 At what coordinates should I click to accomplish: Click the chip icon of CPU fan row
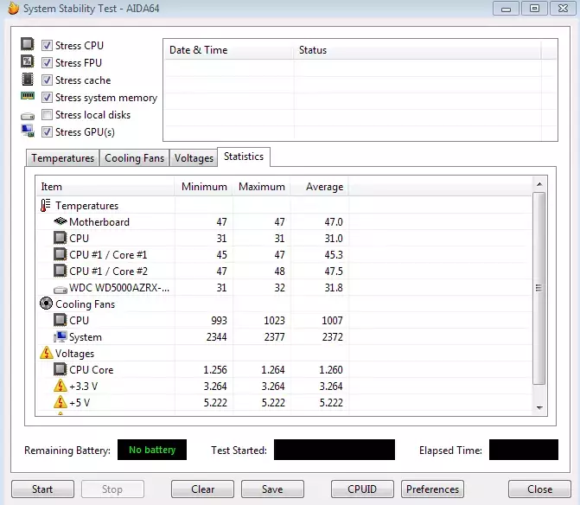click(x=60, y=320)
